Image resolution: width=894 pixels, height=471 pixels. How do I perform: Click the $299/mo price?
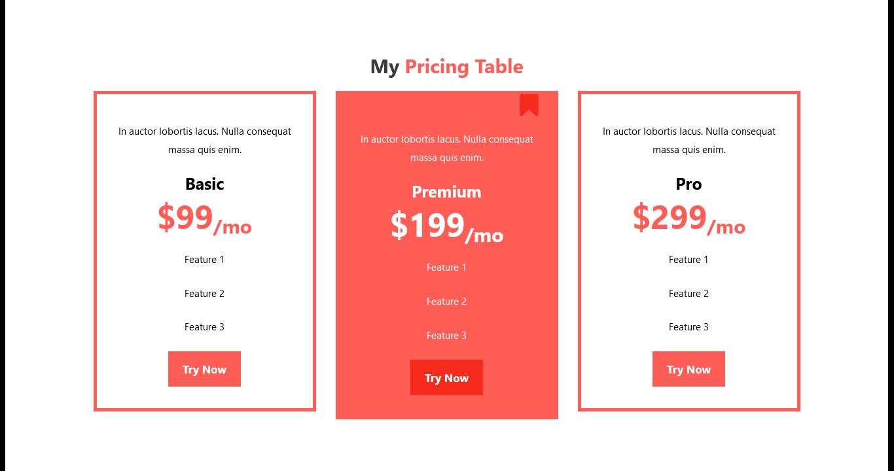688,218
